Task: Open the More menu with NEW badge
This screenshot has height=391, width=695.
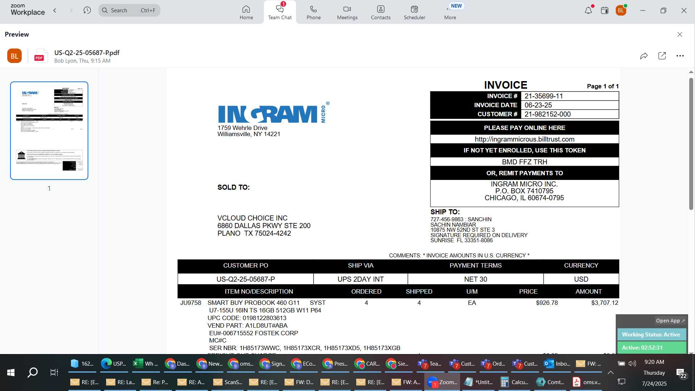Action: [x=450, y=12]
